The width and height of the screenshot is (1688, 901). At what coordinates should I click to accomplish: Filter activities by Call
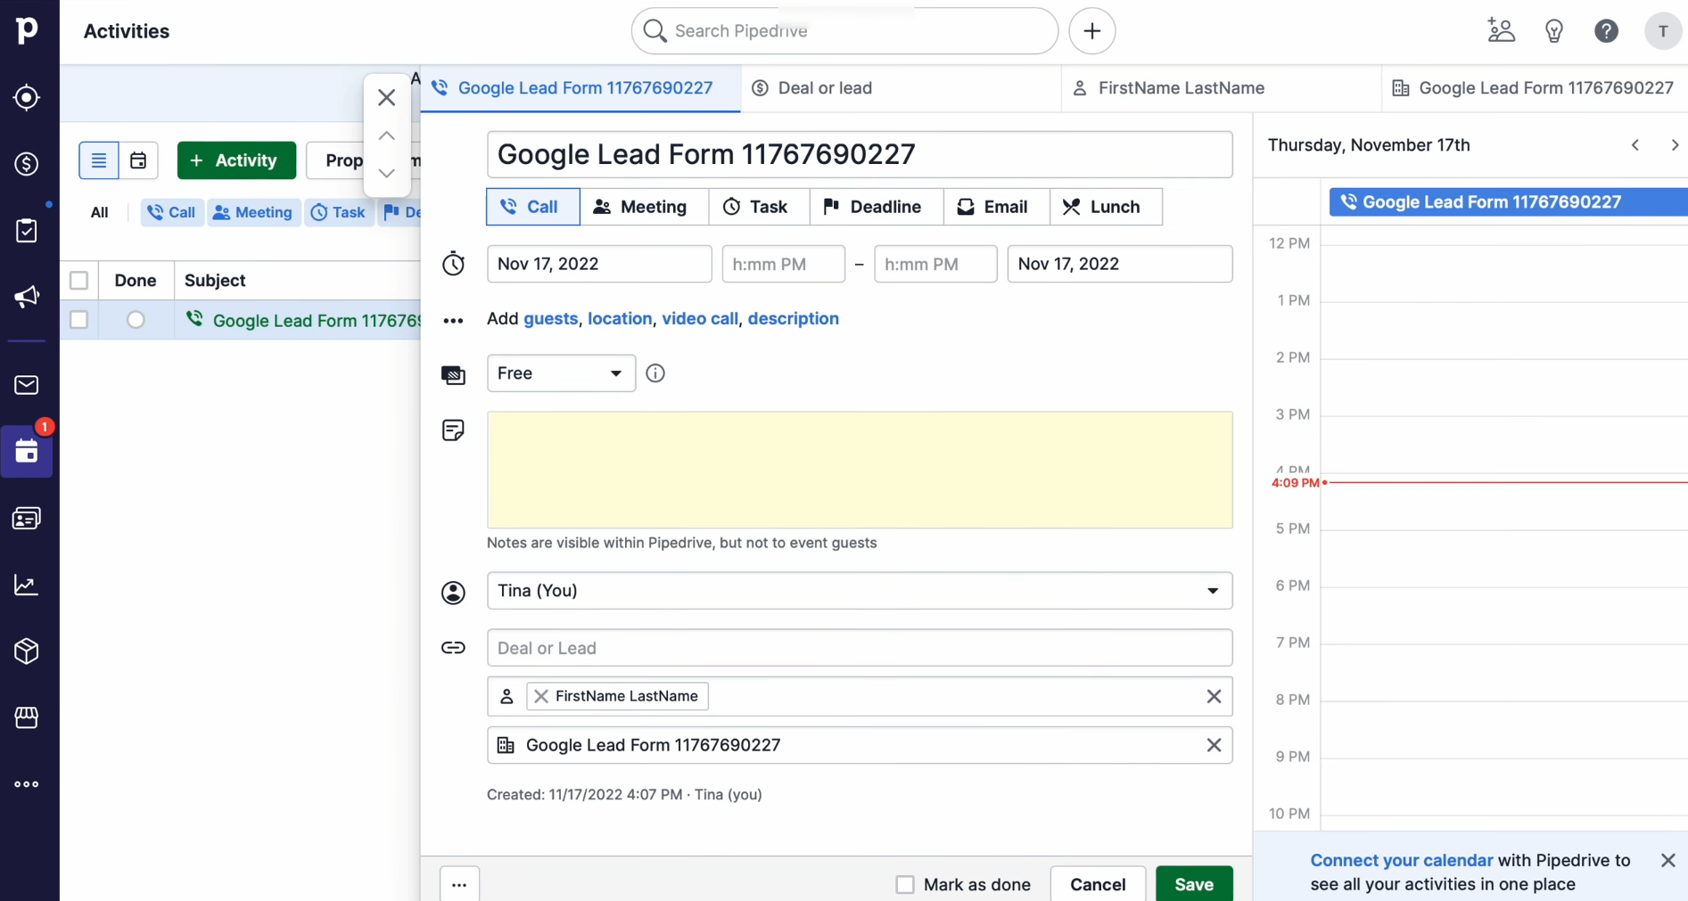pos(171,212)
